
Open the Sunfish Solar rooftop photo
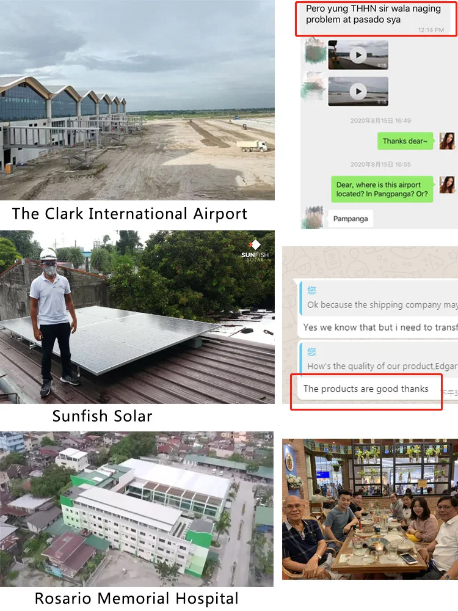137,316
